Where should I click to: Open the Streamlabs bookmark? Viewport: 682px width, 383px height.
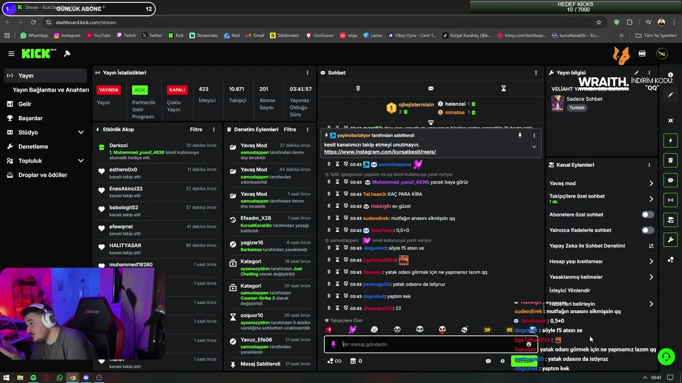(202, 36)
